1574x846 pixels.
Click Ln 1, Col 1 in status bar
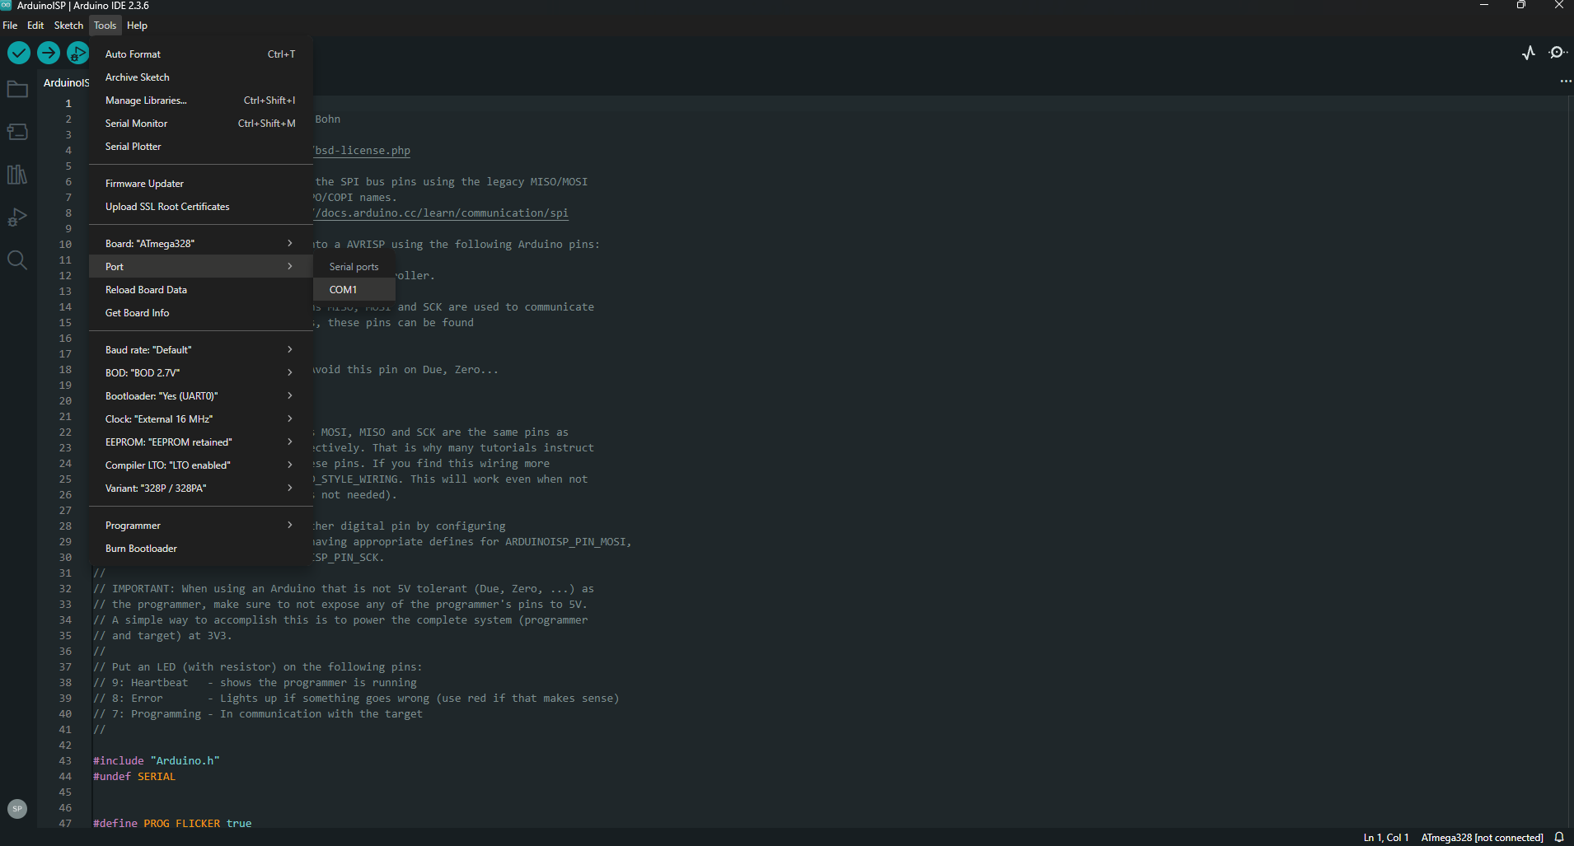pyautogui.click(x=1385, y=837)
